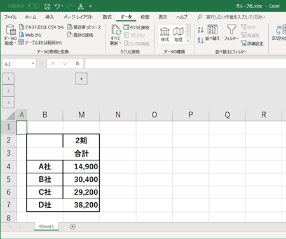Image resolution: width=286 pixels, height=239 pixels.
Task: Click クエリと接続 button
Action: [x=137, y=27]
